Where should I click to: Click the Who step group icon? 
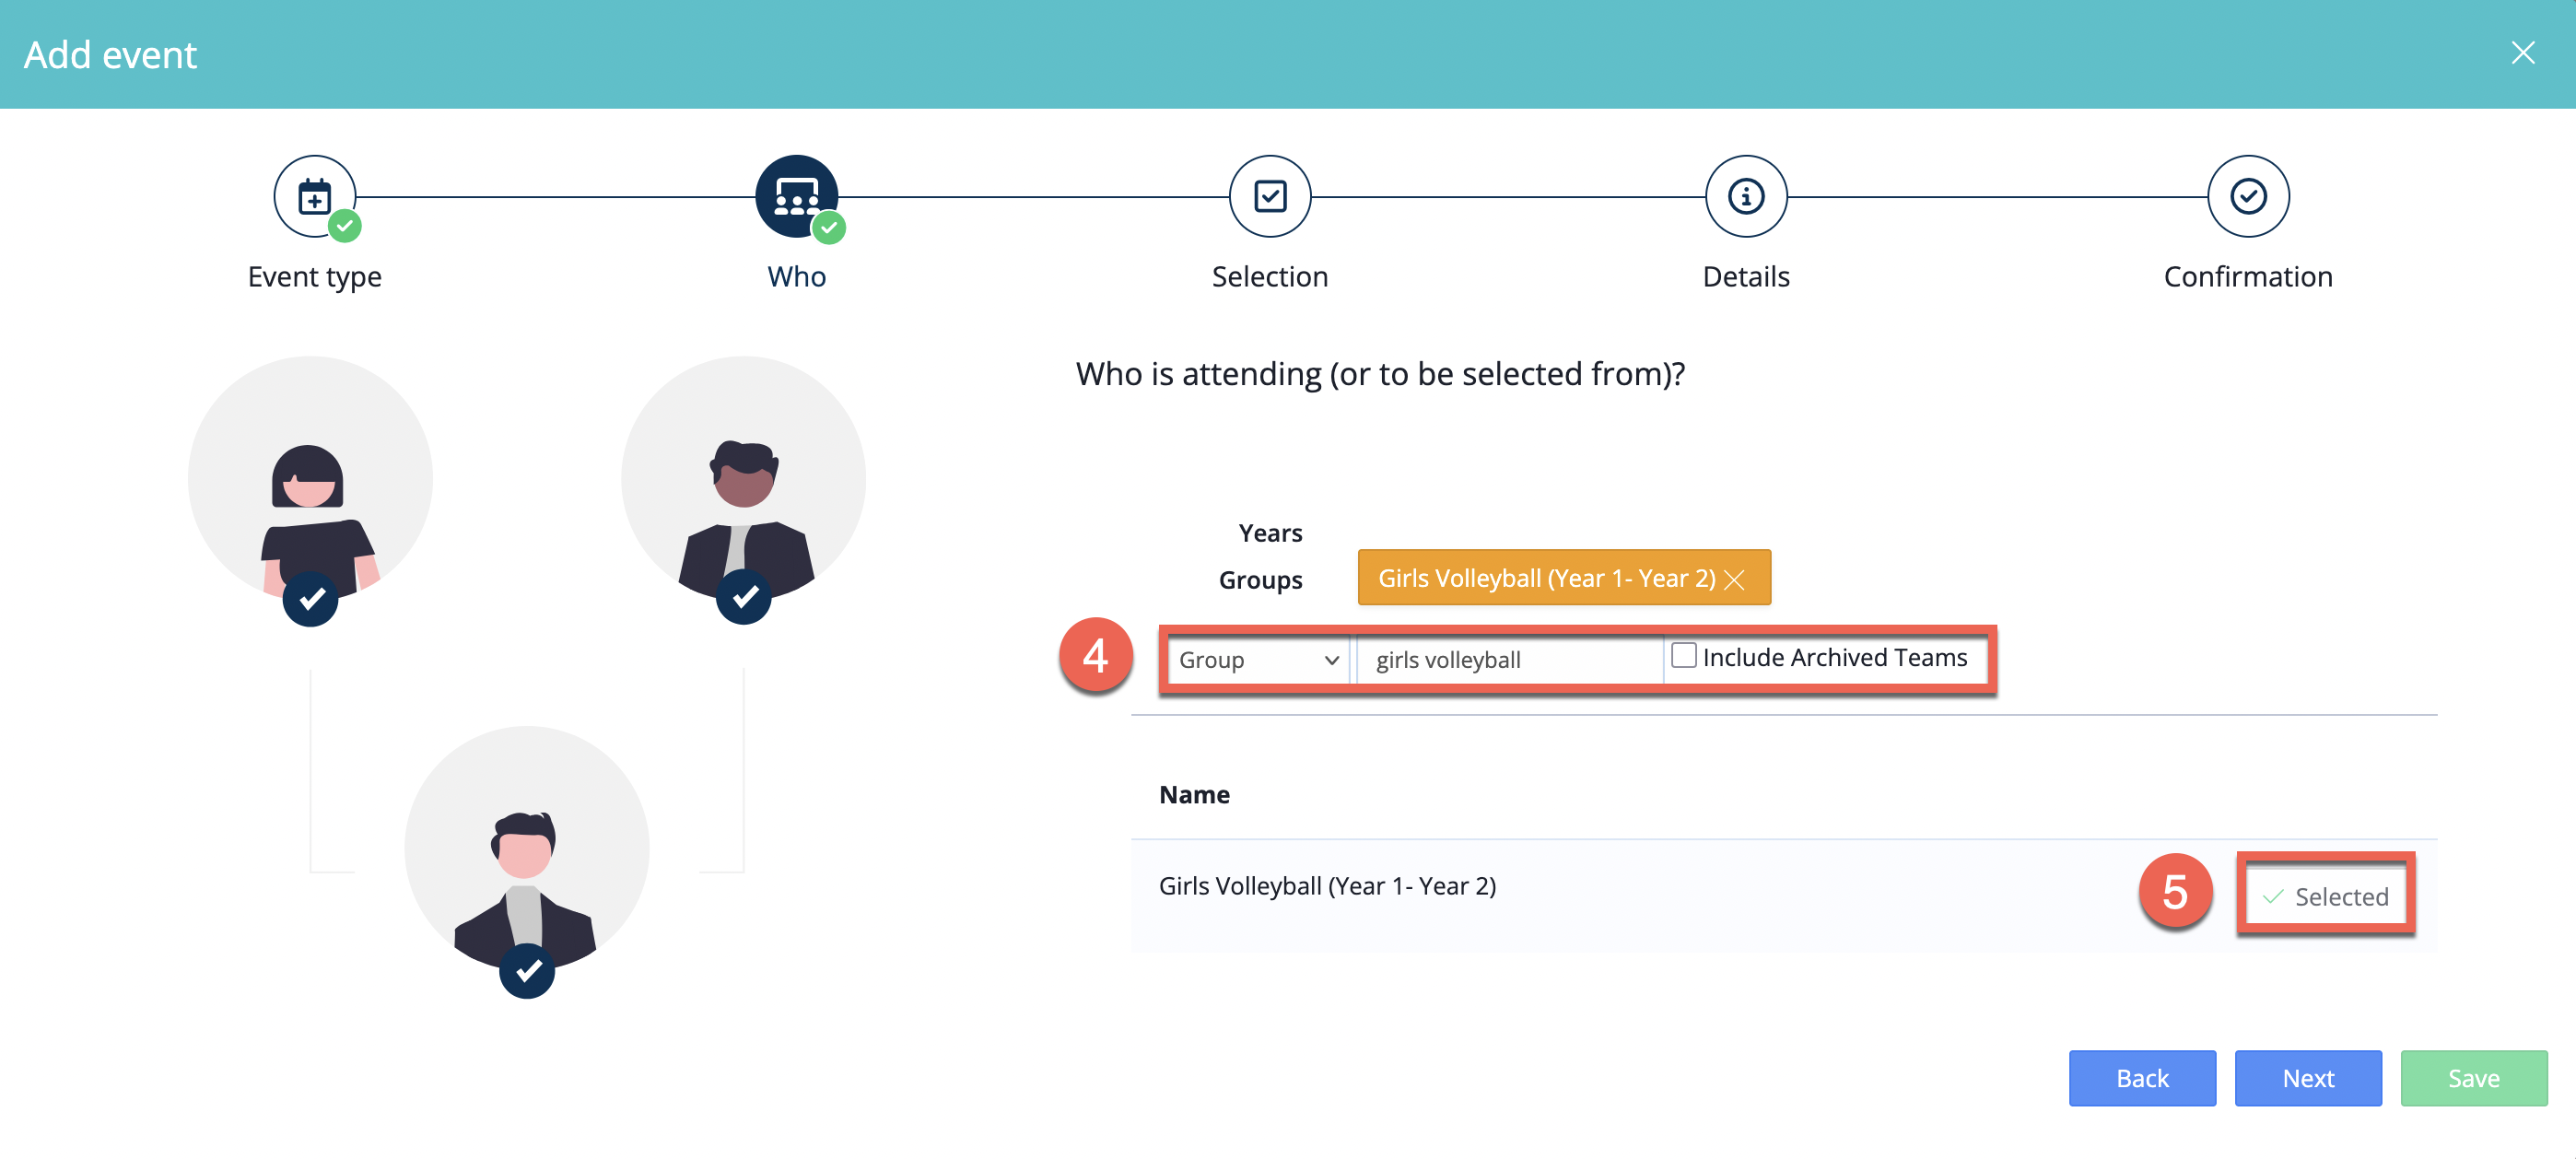click(x=796, y=196)
